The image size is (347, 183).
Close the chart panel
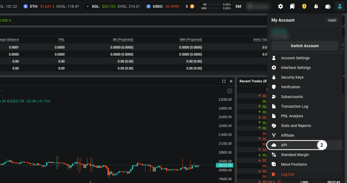click(x=231, y=81)
